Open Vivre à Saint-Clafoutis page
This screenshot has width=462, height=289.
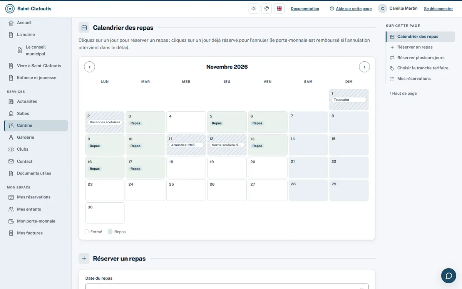36,66
